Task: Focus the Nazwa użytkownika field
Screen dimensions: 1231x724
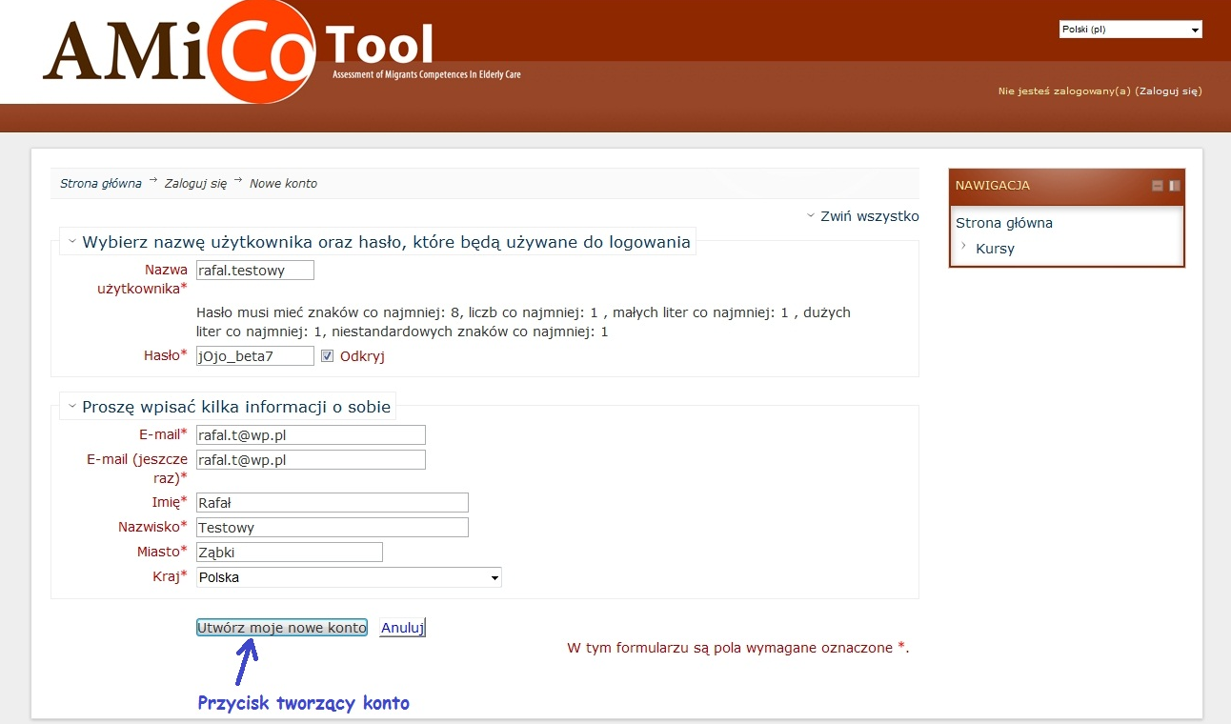Action: click(x=254, y=271)
